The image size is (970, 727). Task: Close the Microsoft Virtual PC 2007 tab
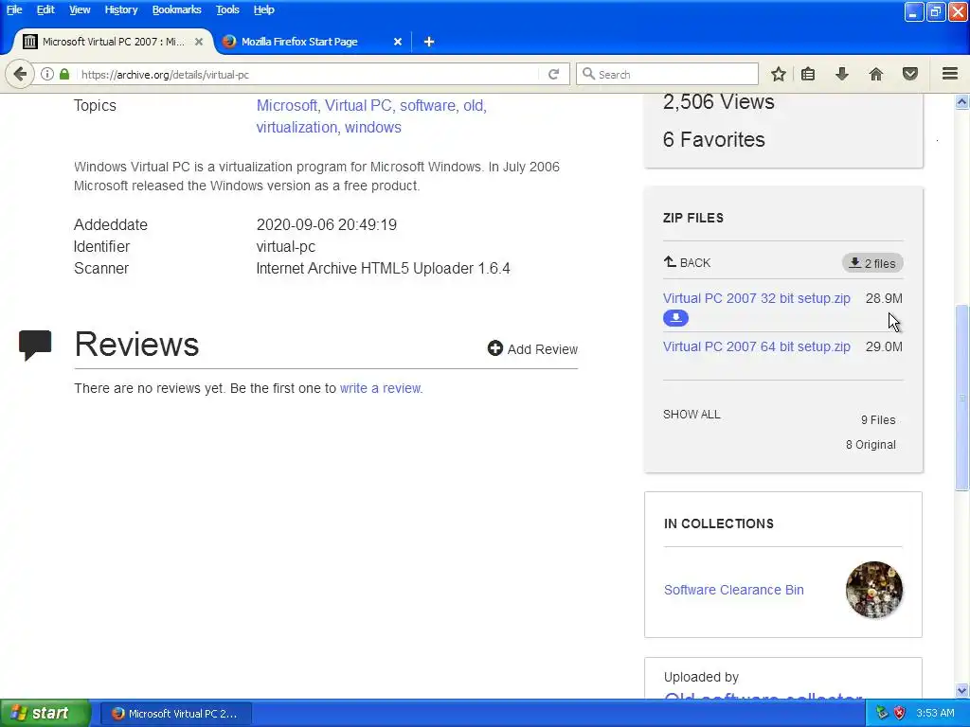(199, 42)
